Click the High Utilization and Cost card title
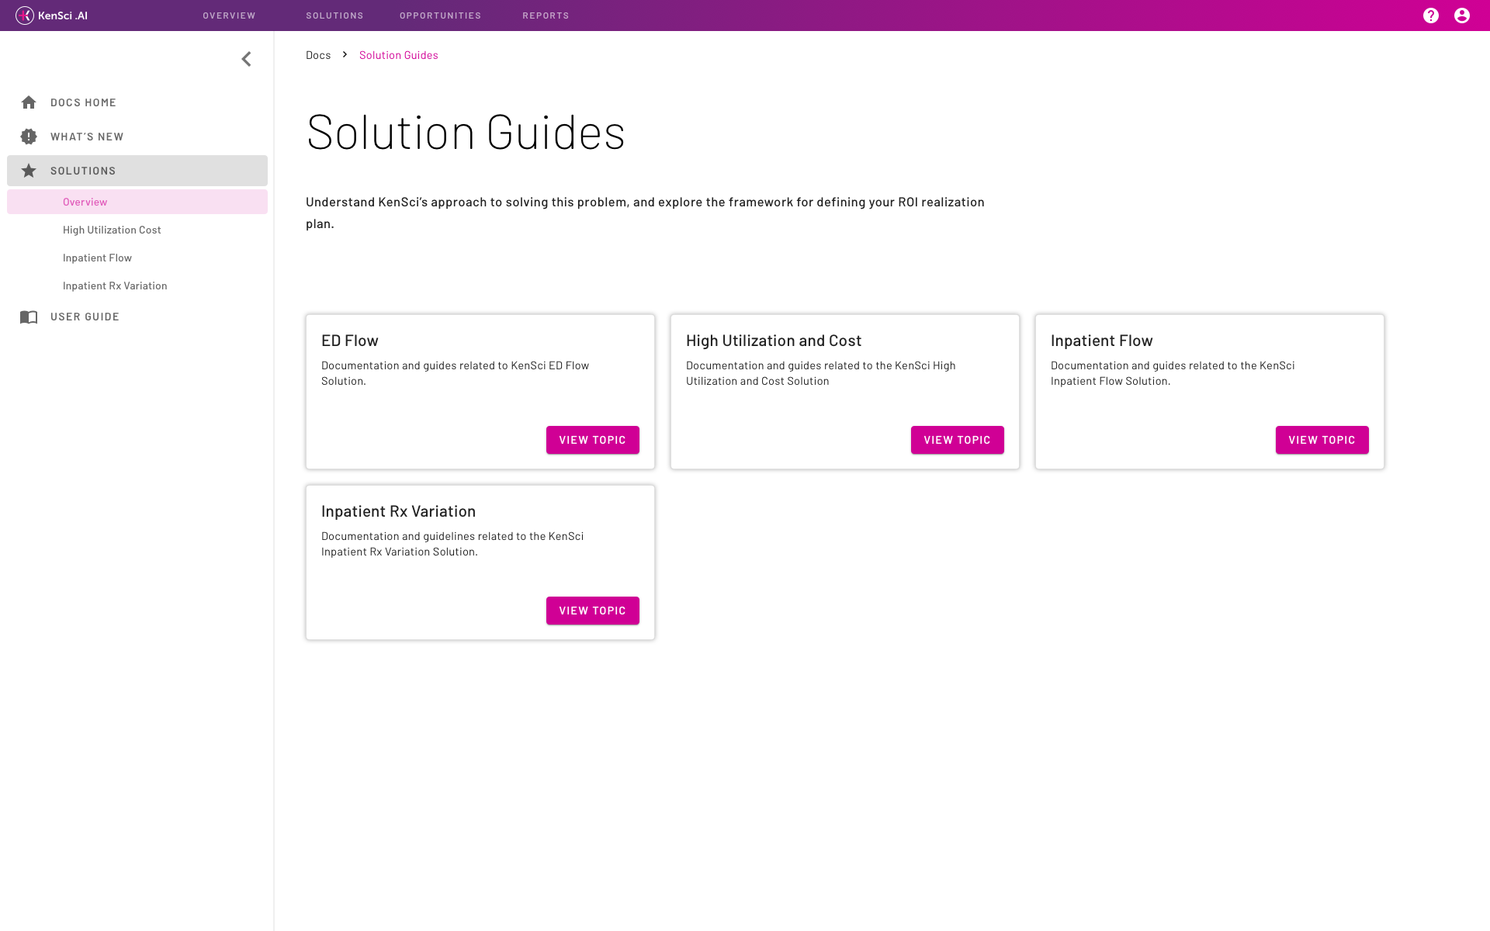Viewport: 1490px width, 931px height. 774,341
